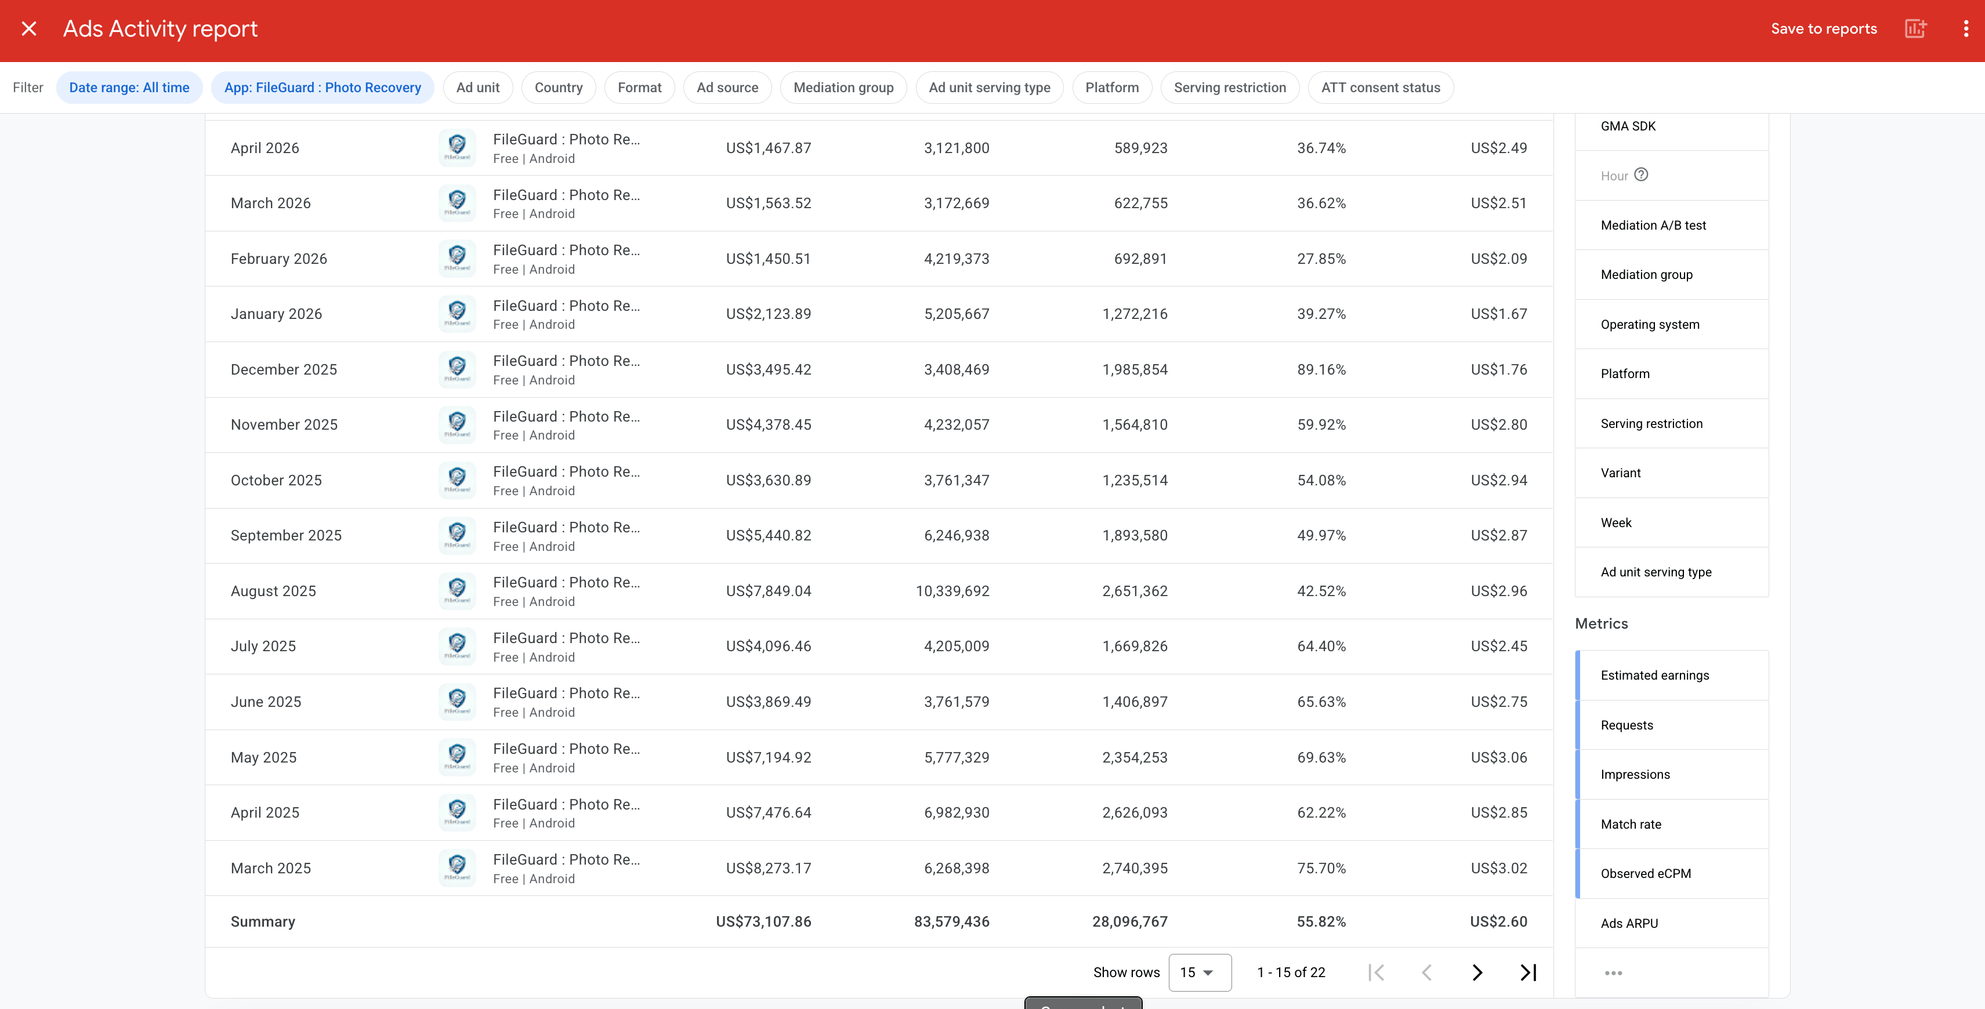Open App: FileGuard Photo Recovery filter
The height and width of the screenshot is (1009, 1985).
pos(323,88)
